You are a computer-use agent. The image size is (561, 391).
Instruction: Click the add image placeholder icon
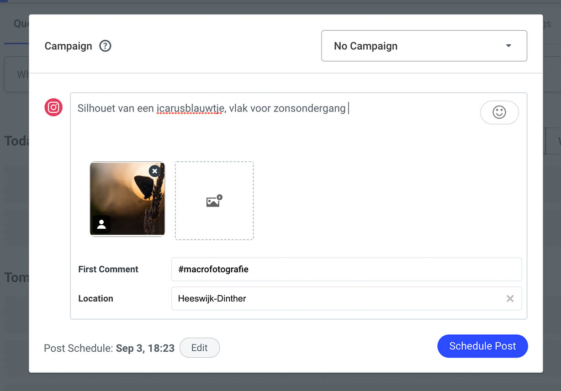coord(214,201)
